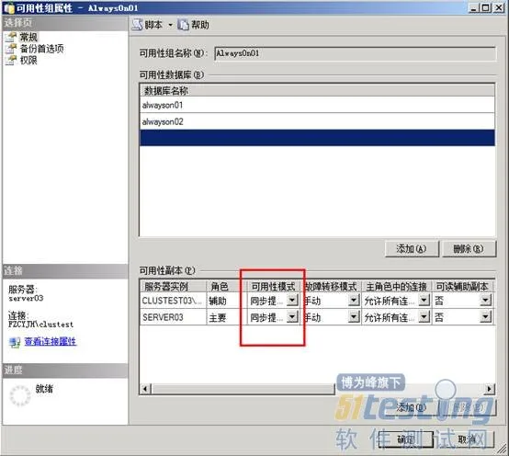Click the 删除(R) database button

pyautogui.click(x=469, y=249)
